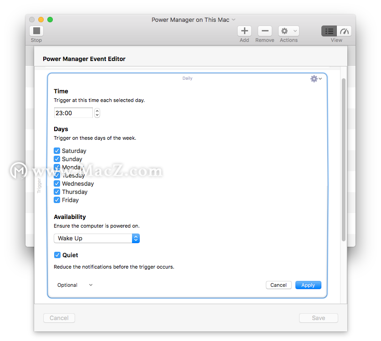
Task: Click the Power Manager Event Editor heading
Action: (84, 59)
